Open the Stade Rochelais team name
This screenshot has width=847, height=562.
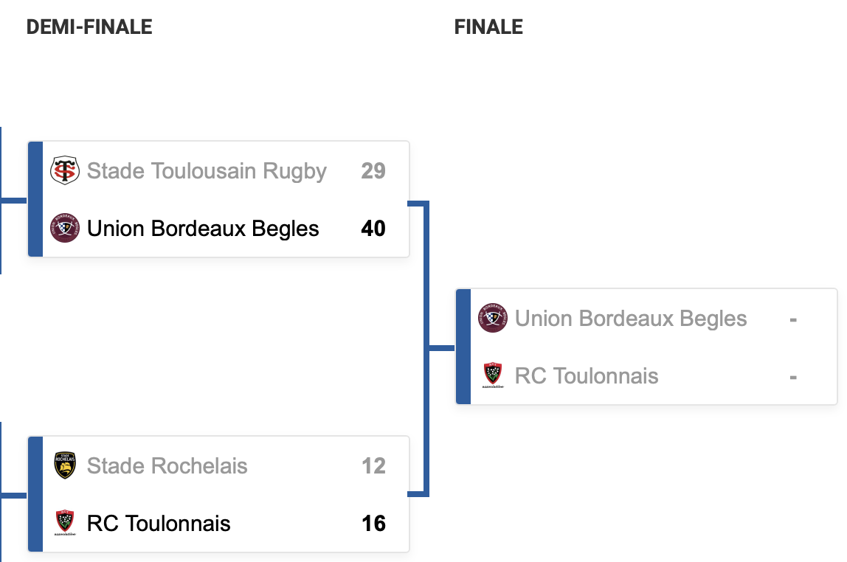(167, 466)
